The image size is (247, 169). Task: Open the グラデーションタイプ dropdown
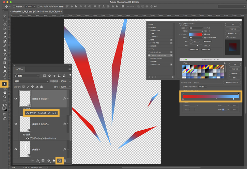(x=202, y=87)
